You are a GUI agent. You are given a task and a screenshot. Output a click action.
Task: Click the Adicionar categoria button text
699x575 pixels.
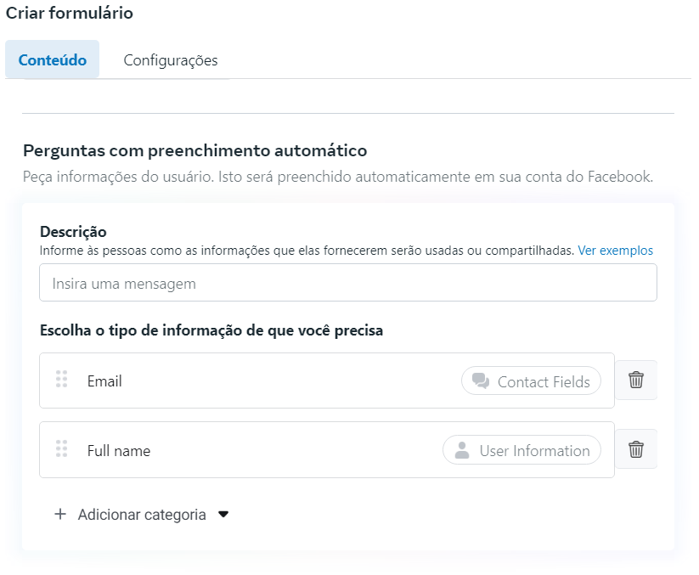[142, 515]
